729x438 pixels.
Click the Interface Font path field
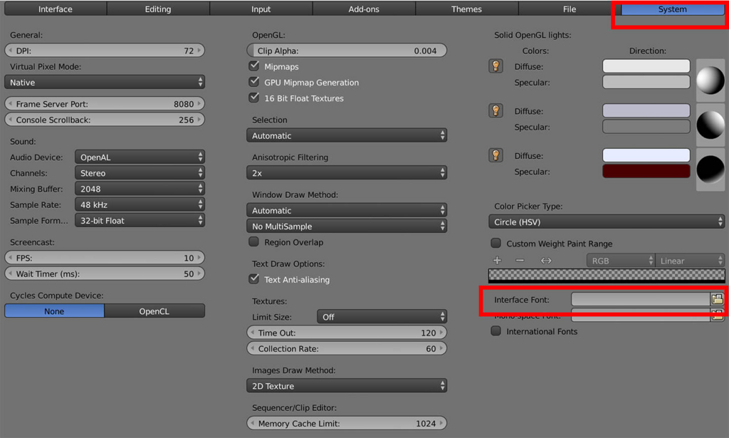pyautogui.click(x=641, y=299)
